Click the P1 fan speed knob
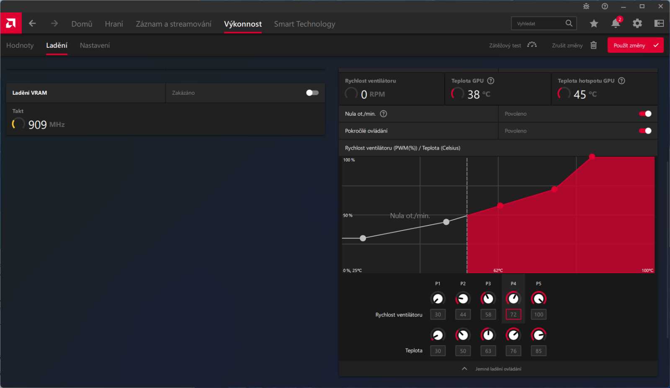The width and height of the screenshot is (670, 388). click(x=438, y=299)
